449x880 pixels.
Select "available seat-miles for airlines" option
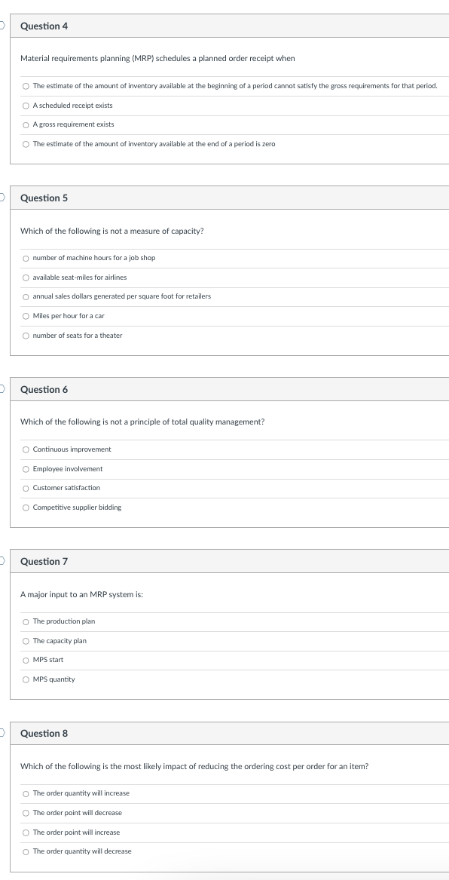(26, 277)
